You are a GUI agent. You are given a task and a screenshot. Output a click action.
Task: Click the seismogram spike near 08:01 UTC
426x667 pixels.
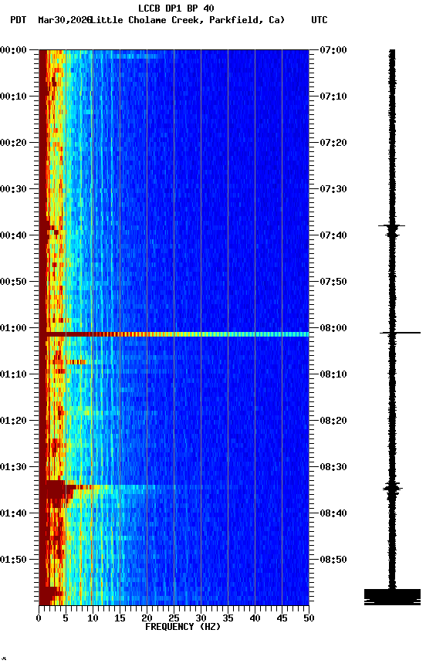click(x=400, y=333)
